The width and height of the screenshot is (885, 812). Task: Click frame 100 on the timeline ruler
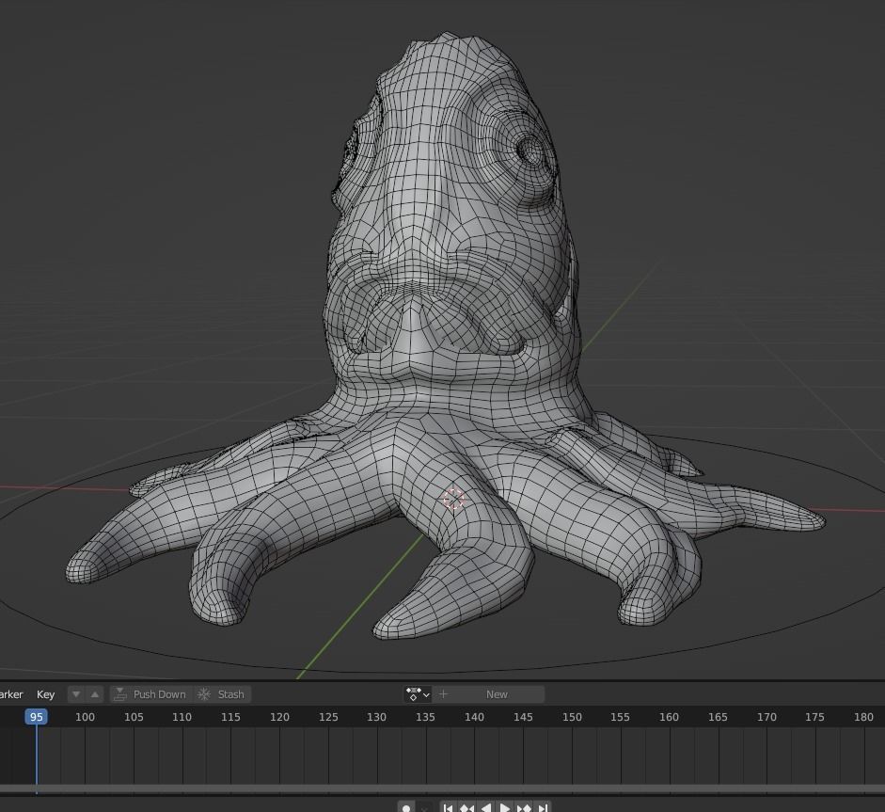85,717
